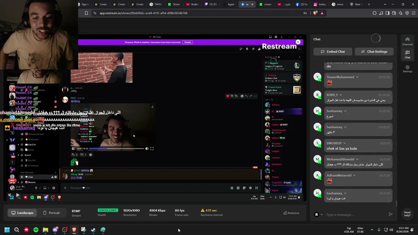
Task: Open the Channels panel in the Restream sidebar
Action: tap(407, 41)
